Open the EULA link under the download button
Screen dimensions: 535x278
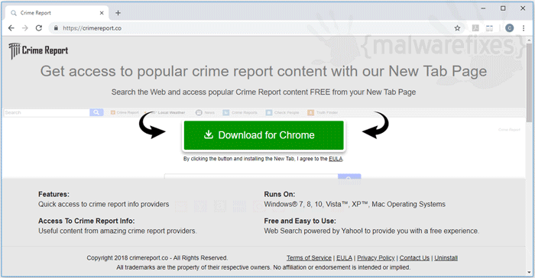(x=336, y=159)
